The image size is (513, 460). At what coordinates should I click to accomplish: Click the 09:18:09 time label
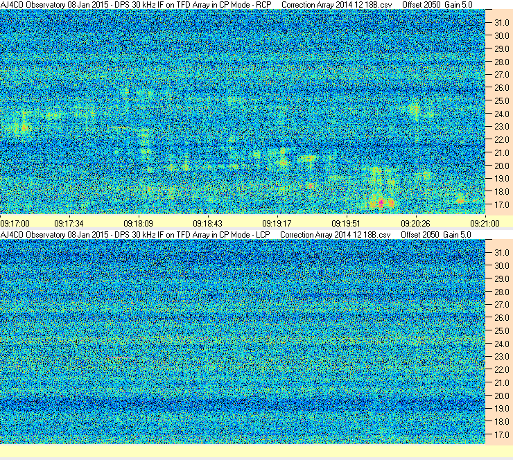point(139,224)
